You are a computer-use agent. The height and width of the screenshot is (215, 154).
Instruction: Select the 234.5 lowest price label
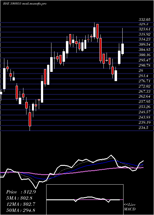click(143, 128)
